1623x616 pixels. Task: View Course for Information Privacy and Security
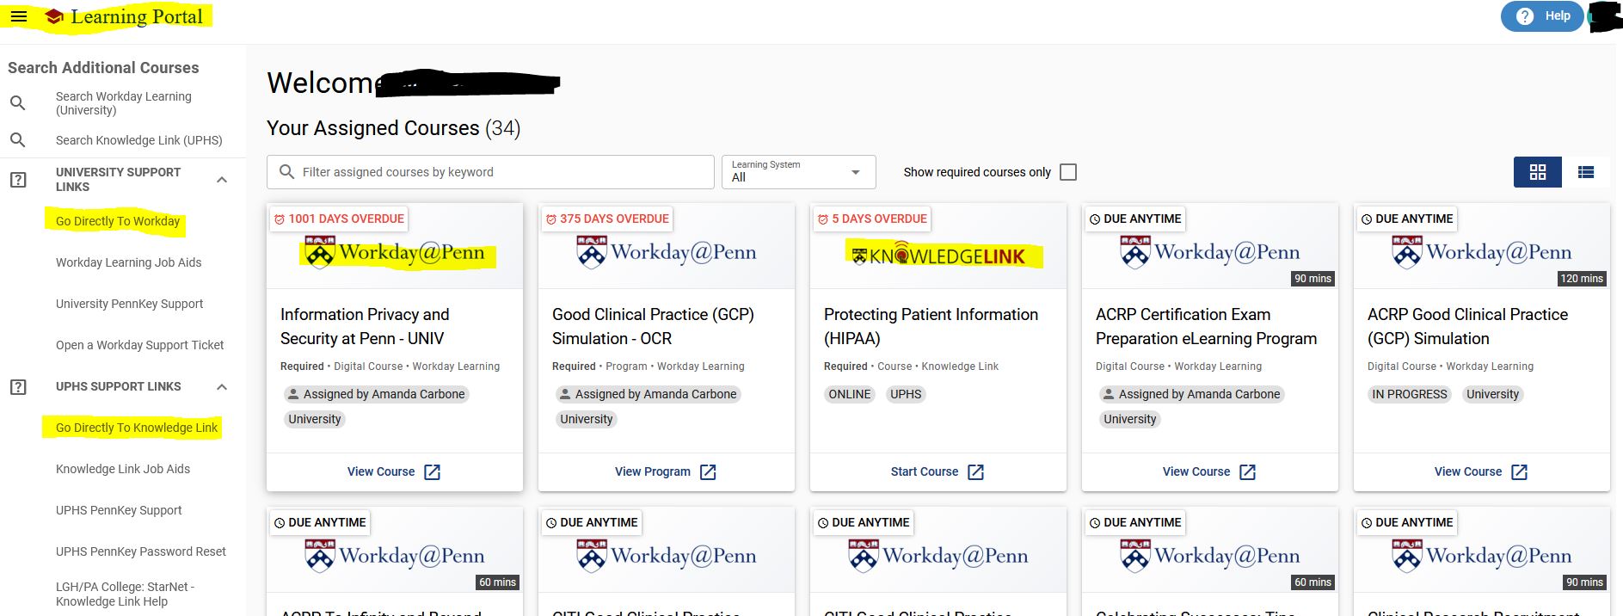381,471
